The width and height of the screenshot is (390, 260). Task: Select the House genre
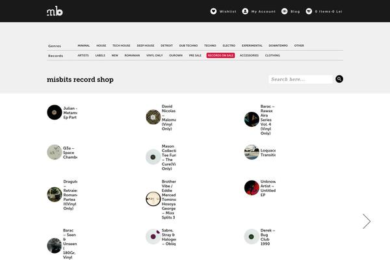101,45
